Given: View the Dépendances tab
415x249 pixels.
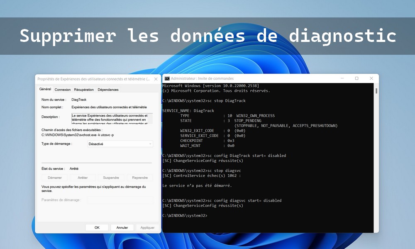Looking at the screenshot, I should click(108, 89).
